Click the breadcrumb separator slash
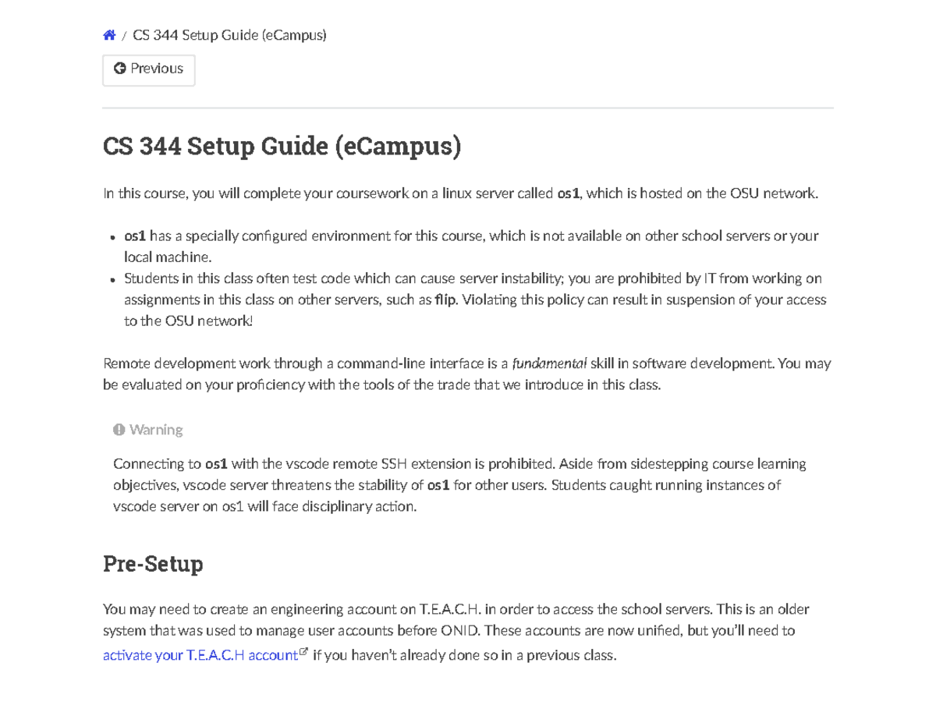Viewport: 936px width, 723px height. (x=124, y=35)
